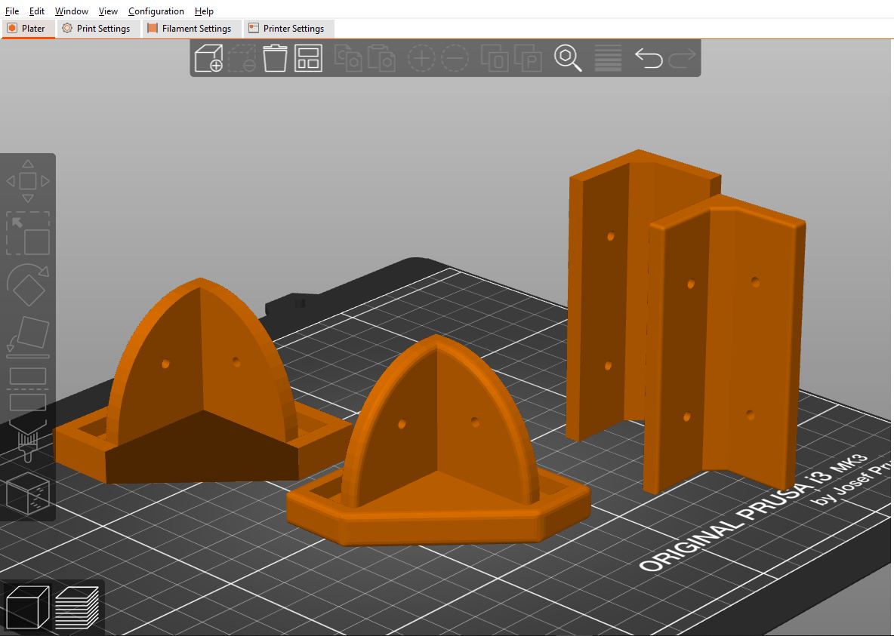Select the Place on face tool

[x=28, y=337]
